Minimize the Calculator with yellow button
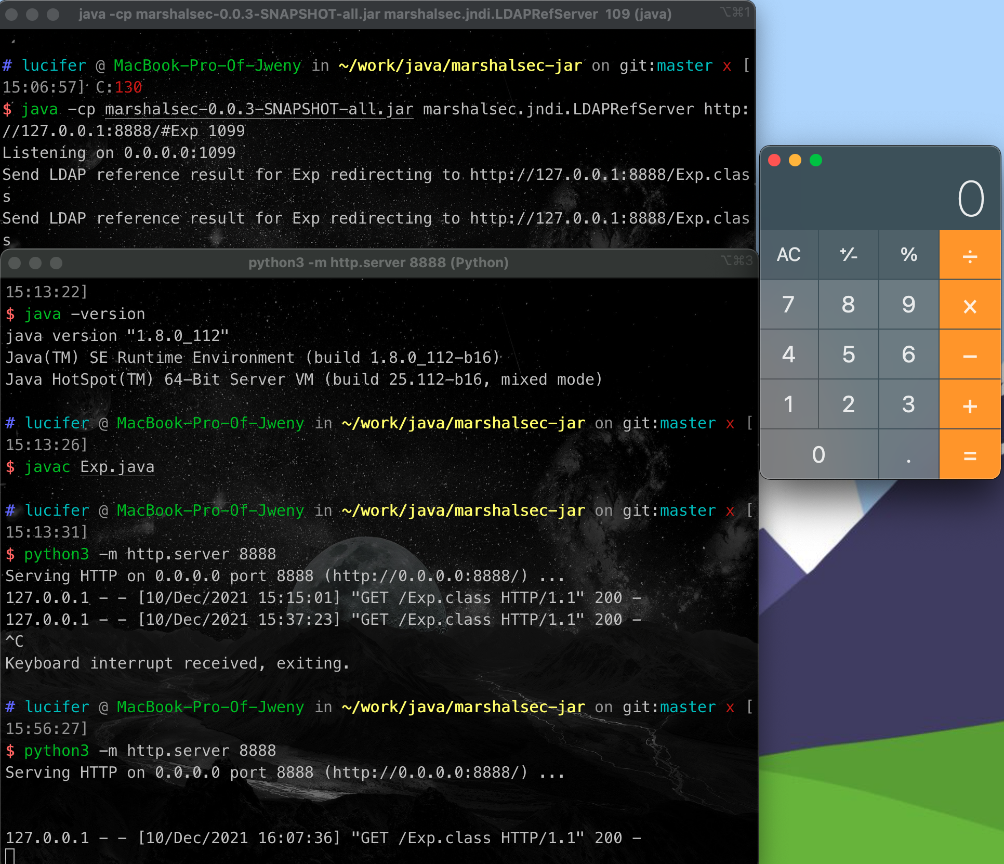The width and height of the screenshot is (1004, 864). [795, 160]
